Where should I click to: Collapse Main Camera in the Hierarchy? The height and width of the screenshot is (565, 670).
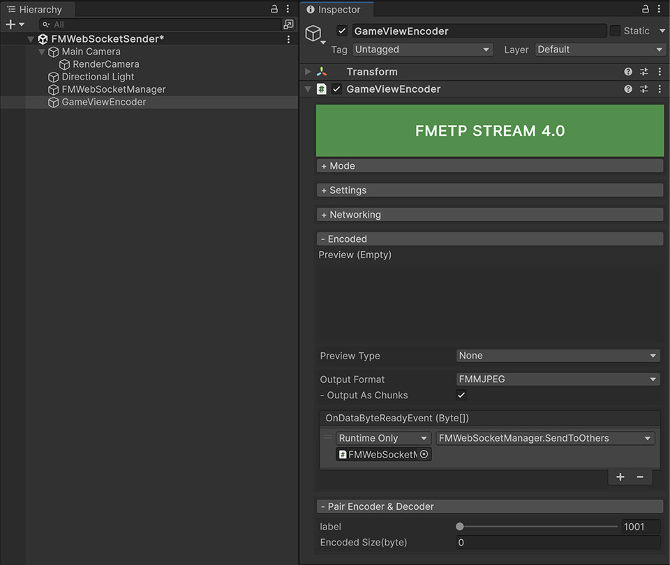42,51
